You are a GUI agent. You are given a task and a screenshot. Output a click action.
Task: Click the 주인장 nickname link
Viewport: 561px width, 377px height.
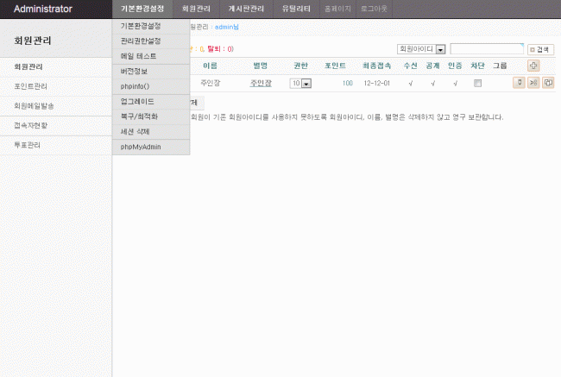[261, 84]
